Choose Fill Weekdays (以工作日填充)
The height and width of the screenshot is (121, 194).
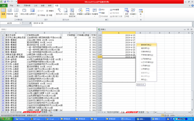[x=146, y=62]
